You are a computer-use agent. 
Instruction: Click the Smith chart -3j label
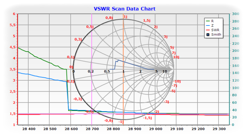coord(166,102)
